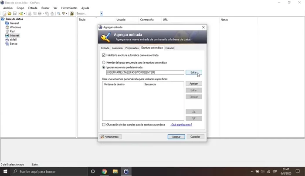The width and height of the screenshot is (305, 176).
Task: Switch to the Avanzado tab
Action: 117,48
